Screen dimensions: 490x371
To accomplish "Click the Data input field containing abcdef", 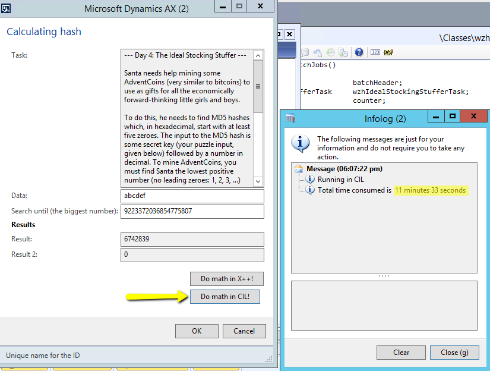I will (x=192, y=196).
